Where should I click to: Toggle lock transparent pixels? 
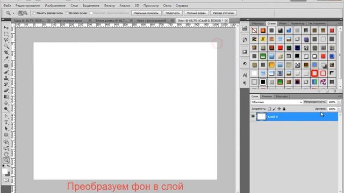(269, 109)
